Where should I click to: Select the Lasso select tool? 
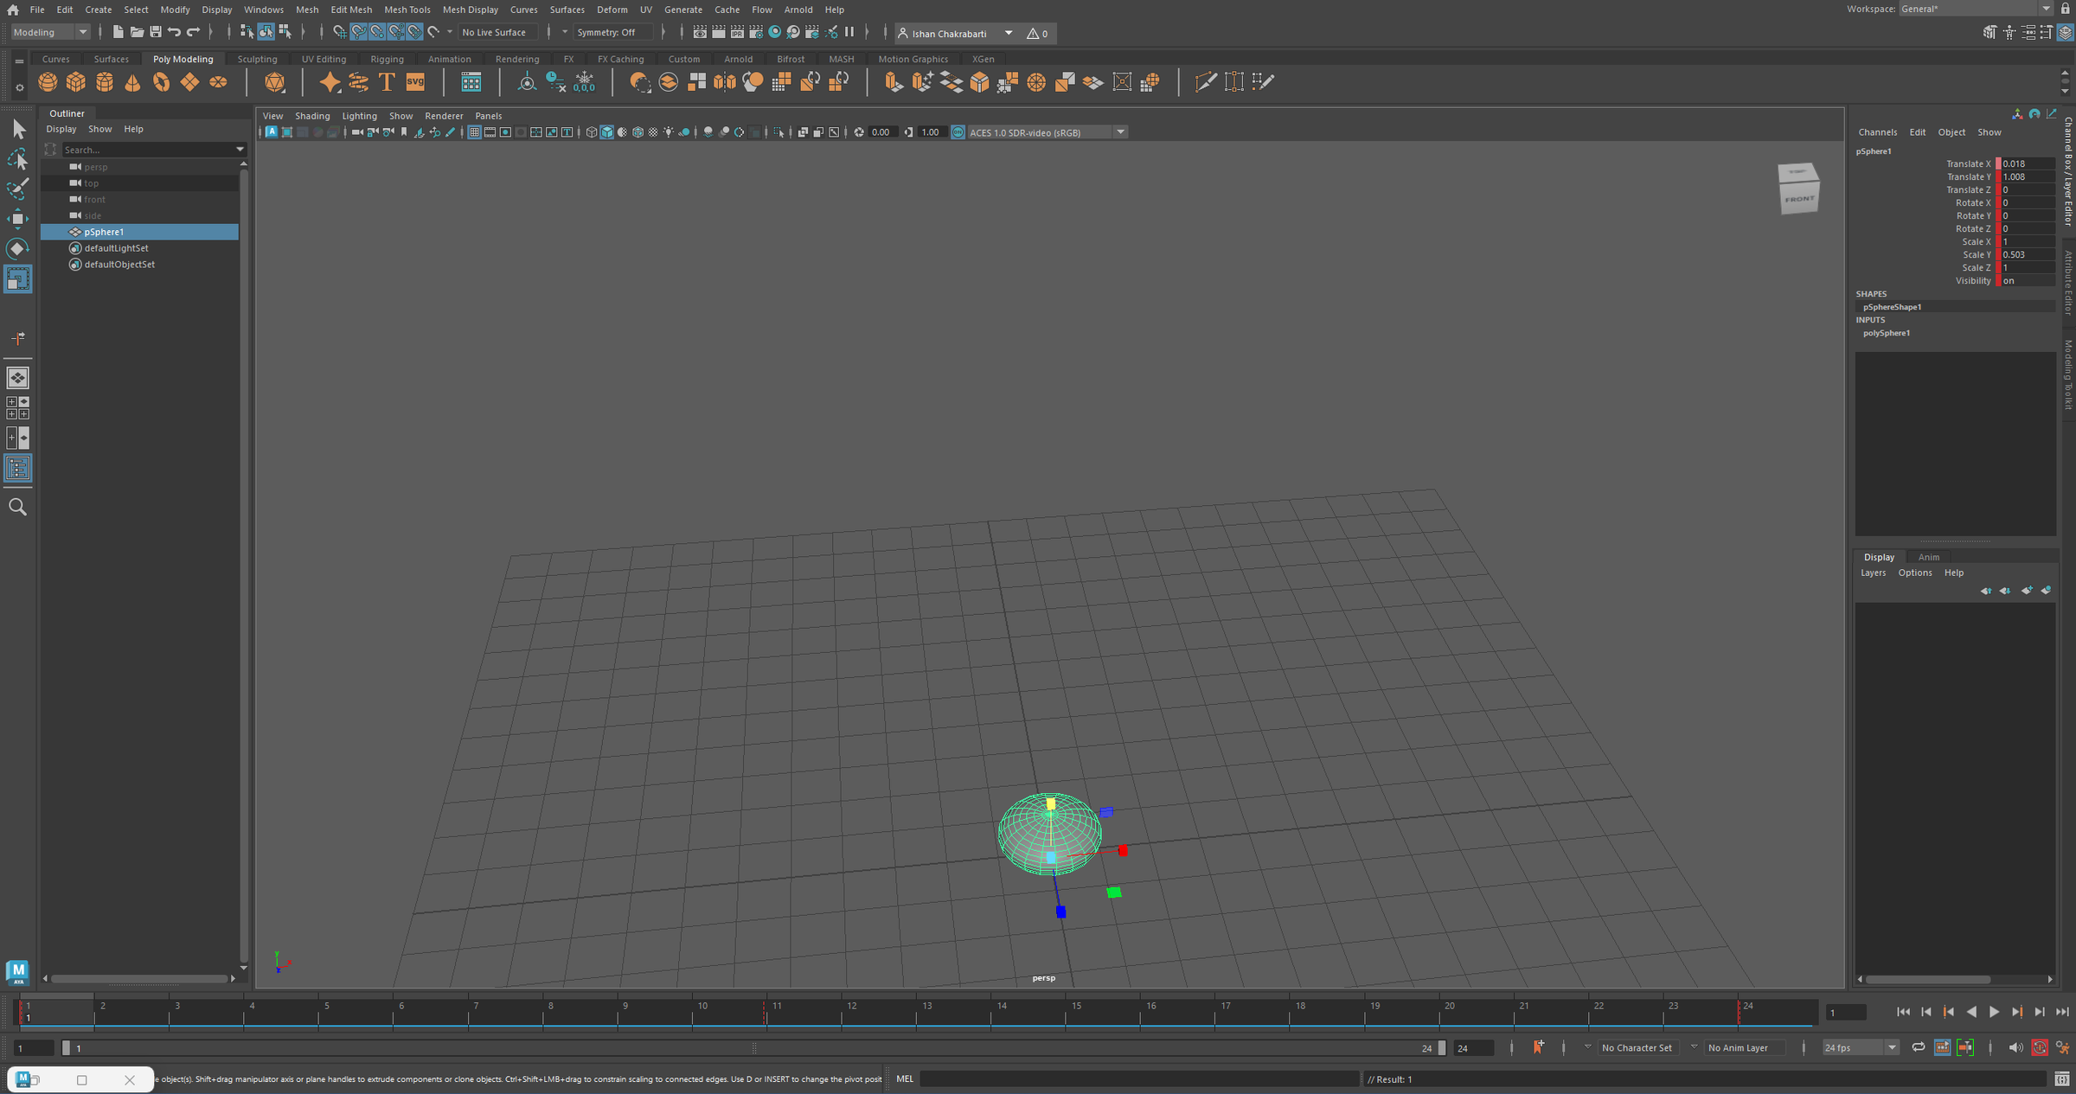point(18,159)
